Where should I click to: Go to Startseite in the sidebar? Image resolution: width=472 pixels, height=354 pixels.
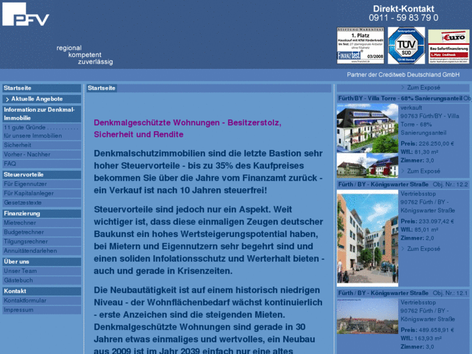pos(42,88)
